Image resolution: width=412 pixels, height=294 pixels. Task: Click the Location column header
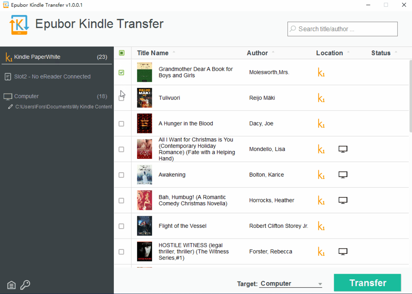pos(329,53)
